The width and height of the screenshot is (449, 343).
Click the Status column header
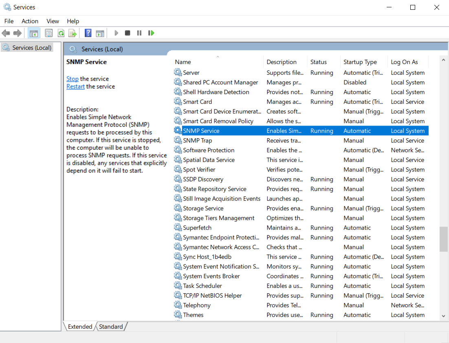pyautogui.click(x=318, y=62)
